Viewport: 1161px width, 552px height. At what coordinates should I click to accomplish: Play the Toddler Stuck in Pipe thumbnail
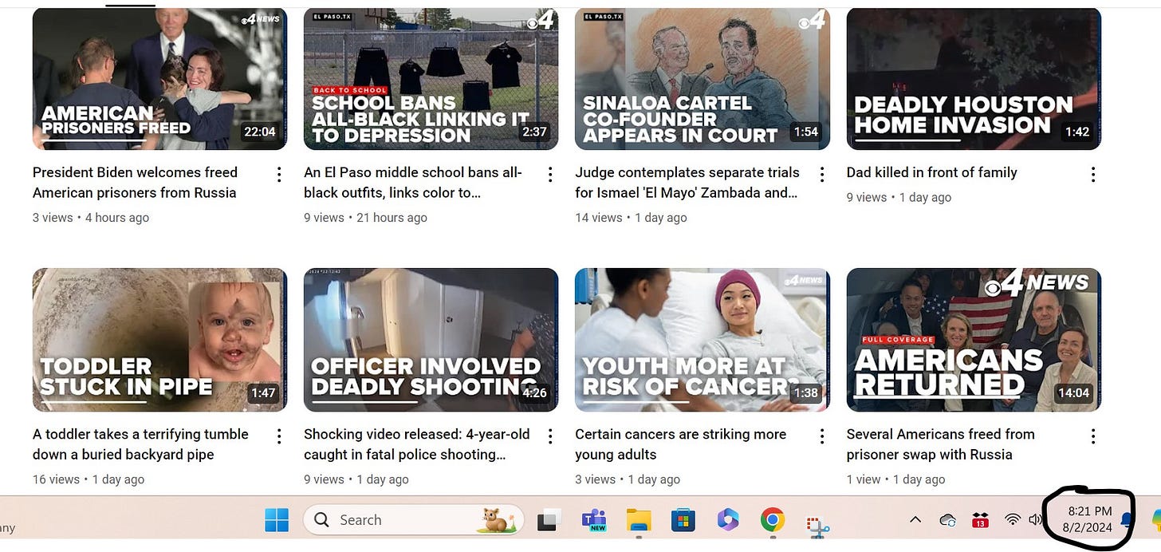[x=159, y=340]
